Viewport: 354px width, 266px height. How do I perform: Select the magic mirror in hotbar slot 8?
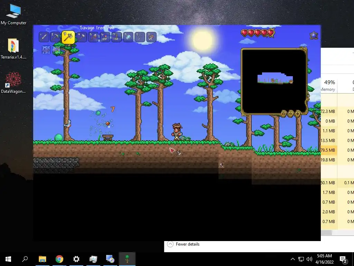(x=128, y=37)
